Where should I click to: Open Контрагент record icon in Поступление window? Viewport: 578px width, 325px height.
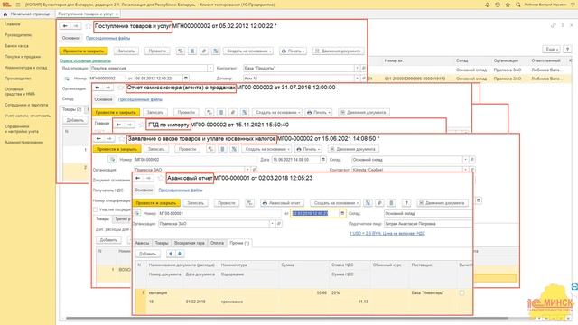point(363,69)
